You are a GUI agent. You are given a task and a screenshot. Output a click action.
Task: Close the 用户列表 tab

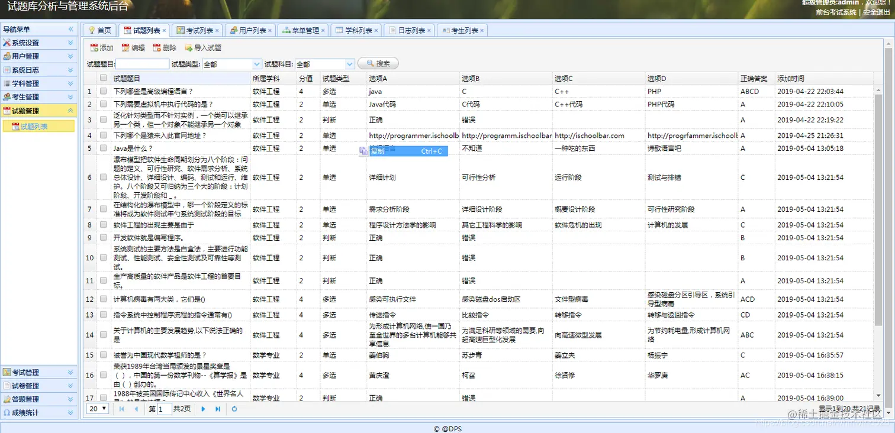point(271,31)
